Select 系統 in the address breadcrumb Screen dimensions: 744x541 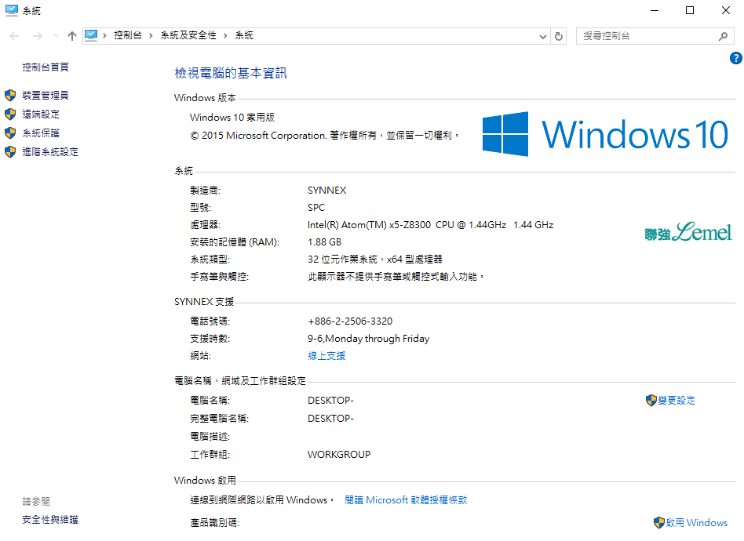coord(244,35)
